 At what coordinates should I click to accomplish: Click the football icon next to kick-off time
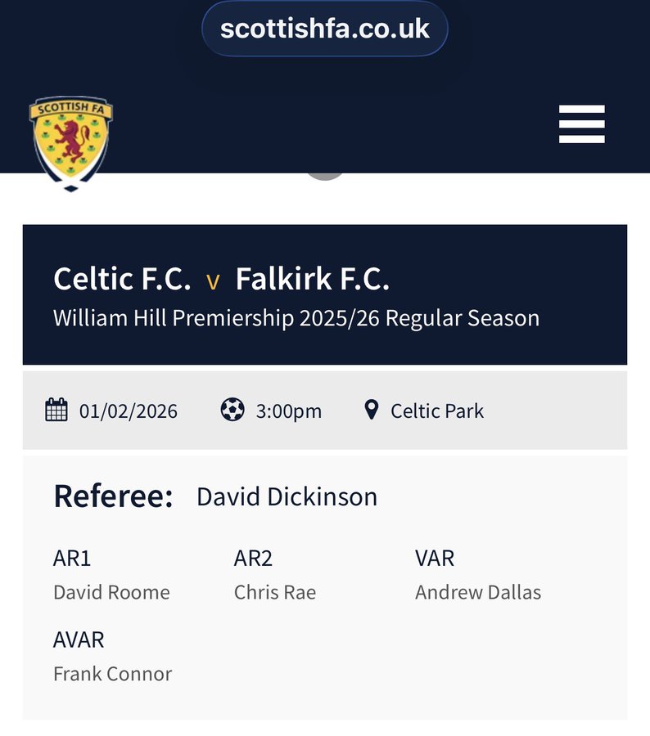pos(232,410)
